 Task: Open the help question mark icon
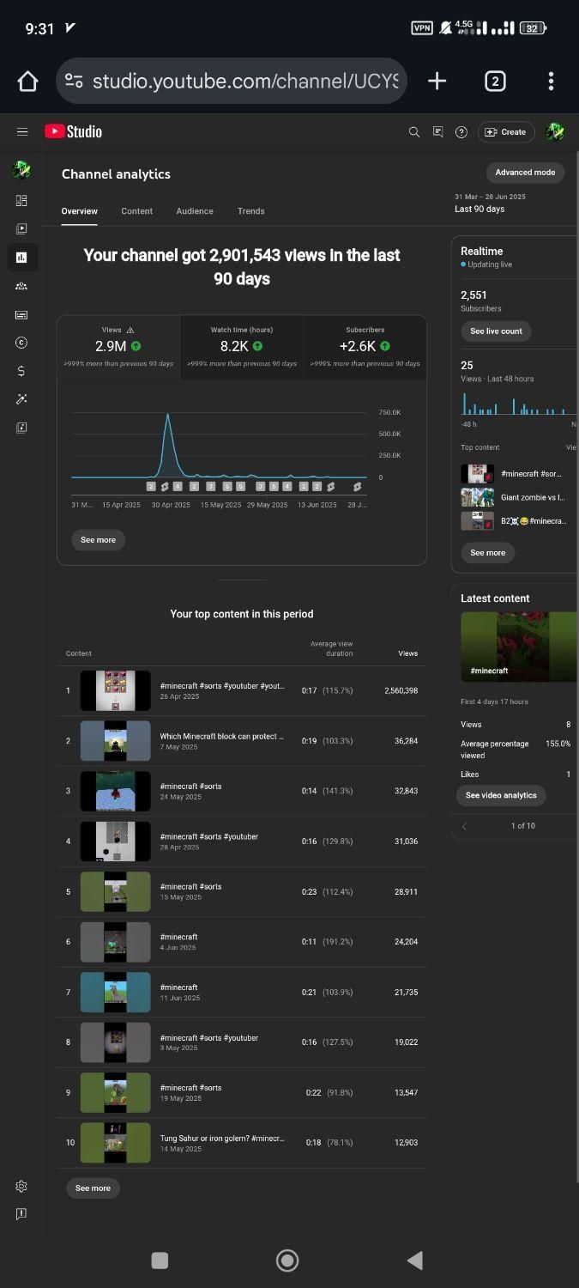click(461, 131)
